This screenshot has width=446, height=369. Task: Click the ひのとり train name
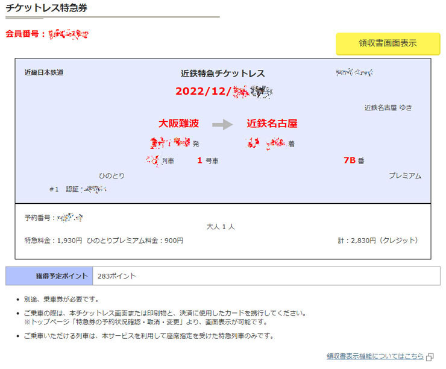111,176
